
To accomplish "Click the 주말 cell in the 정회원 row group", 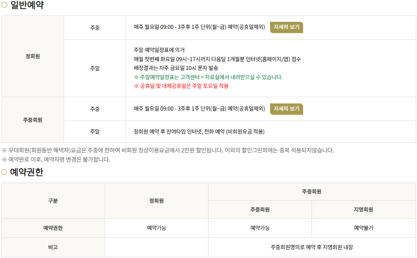I will (95, 68).
